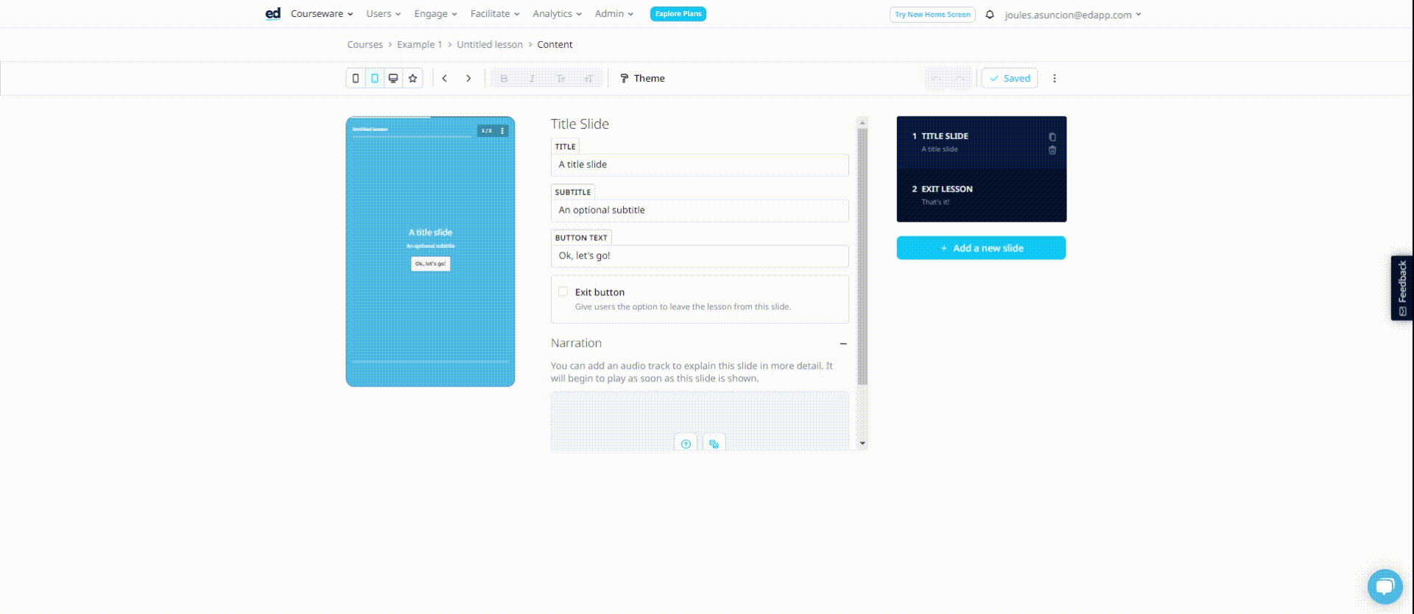Viewport: 1414px width, 614px height.
Task: Open the notifications bell
Action: [x=990, y=15]
